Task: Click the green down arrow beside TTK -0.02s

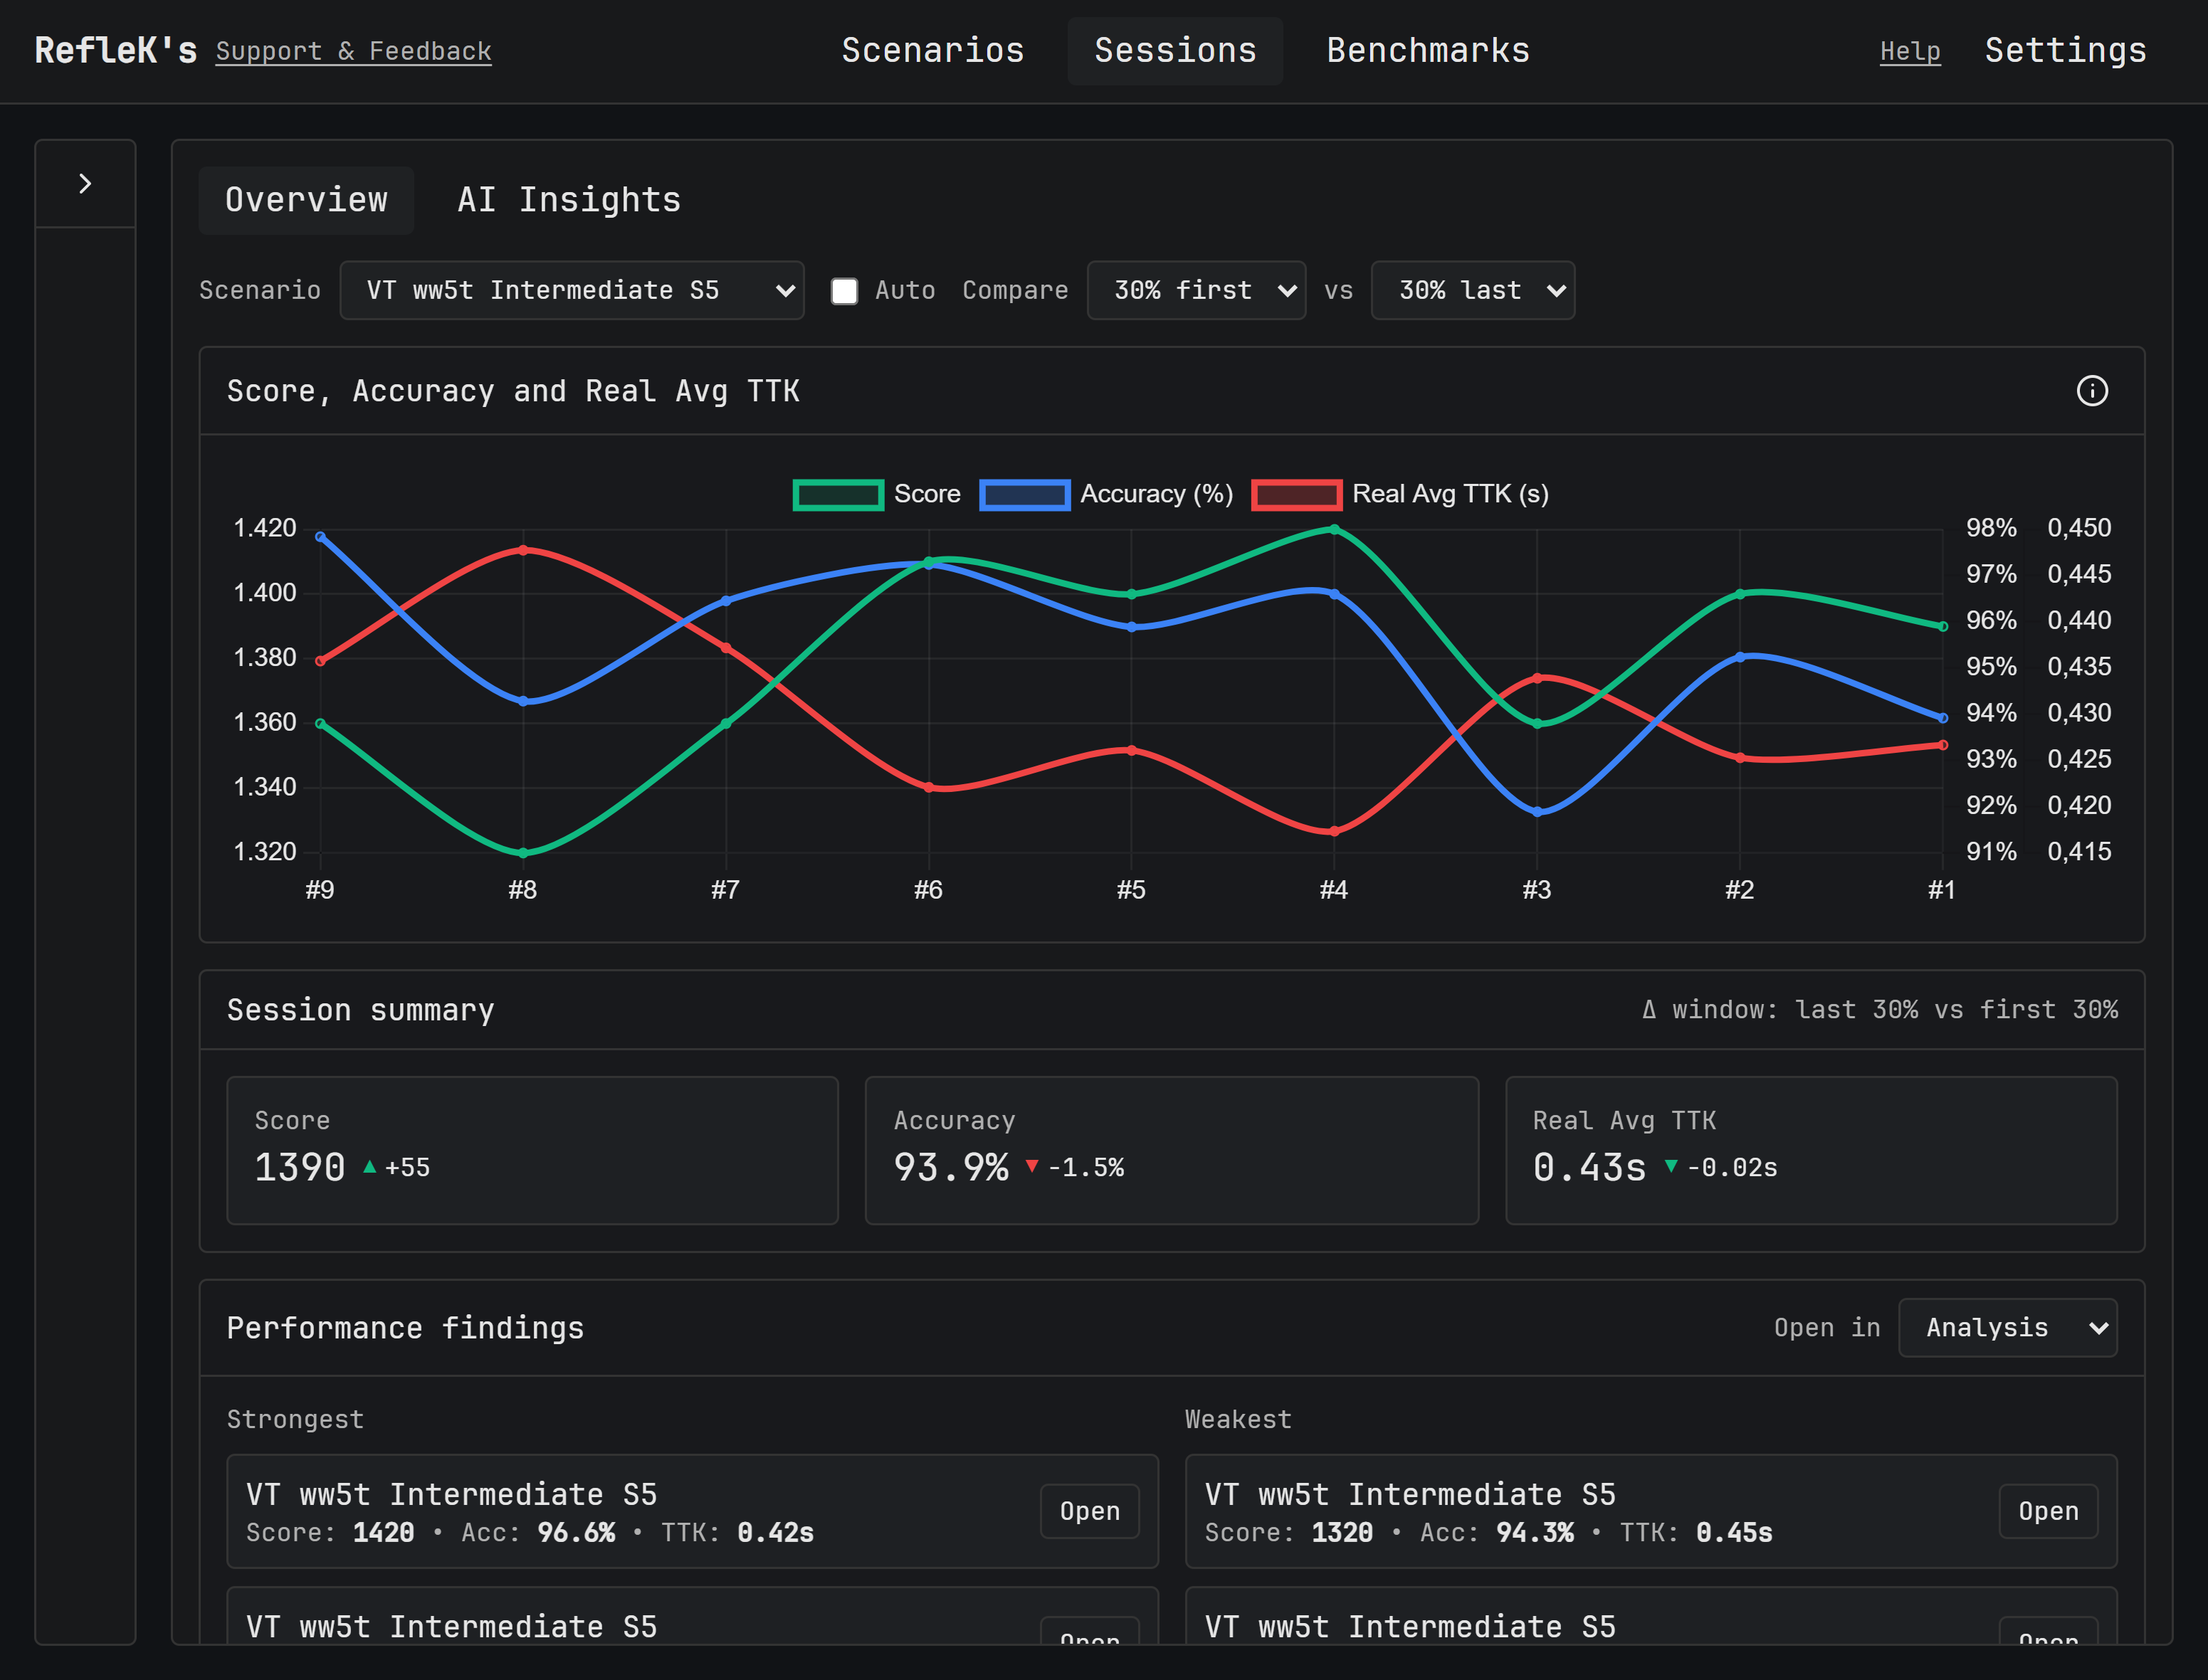Action: click(1670, 1167)
